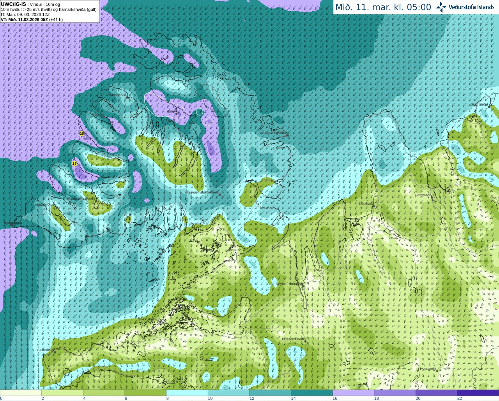Click the 'Mið. 11. mar. kl. 05:00' date label

pyautogui.click(x=383, y=7)
